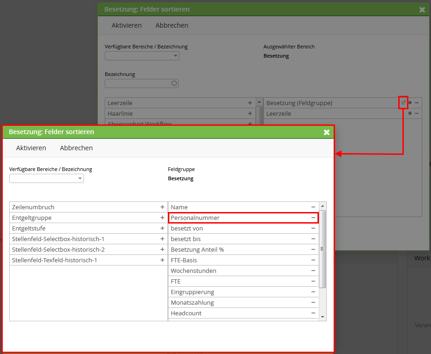Image resolution: width=431 pixels, height=354 pixels.
Task: Select the 'besetzt bis' row
Action: (x=243, y=239)
